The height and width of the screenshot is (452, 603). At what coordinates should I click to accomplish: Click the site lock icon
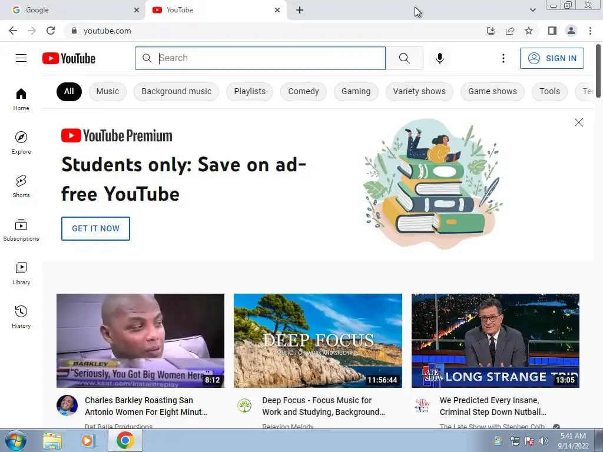pyautogui.click(x=74, y=31)
